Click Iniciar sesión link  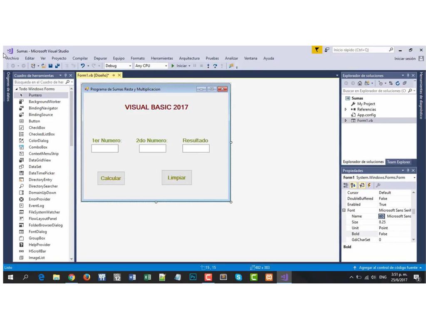[405, 59]
